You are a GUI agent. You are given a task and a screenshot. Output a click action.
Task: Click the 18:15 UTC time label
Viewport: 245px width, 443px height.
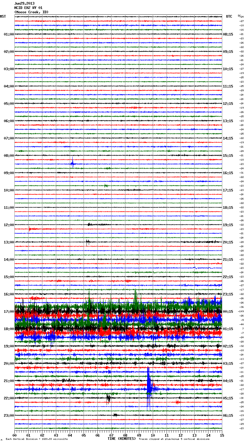[228, 208]
